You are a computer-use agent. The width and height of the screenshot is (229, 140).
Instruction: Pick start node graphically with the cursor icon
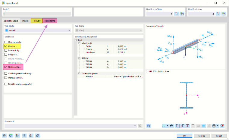click(x=177, y=14)
